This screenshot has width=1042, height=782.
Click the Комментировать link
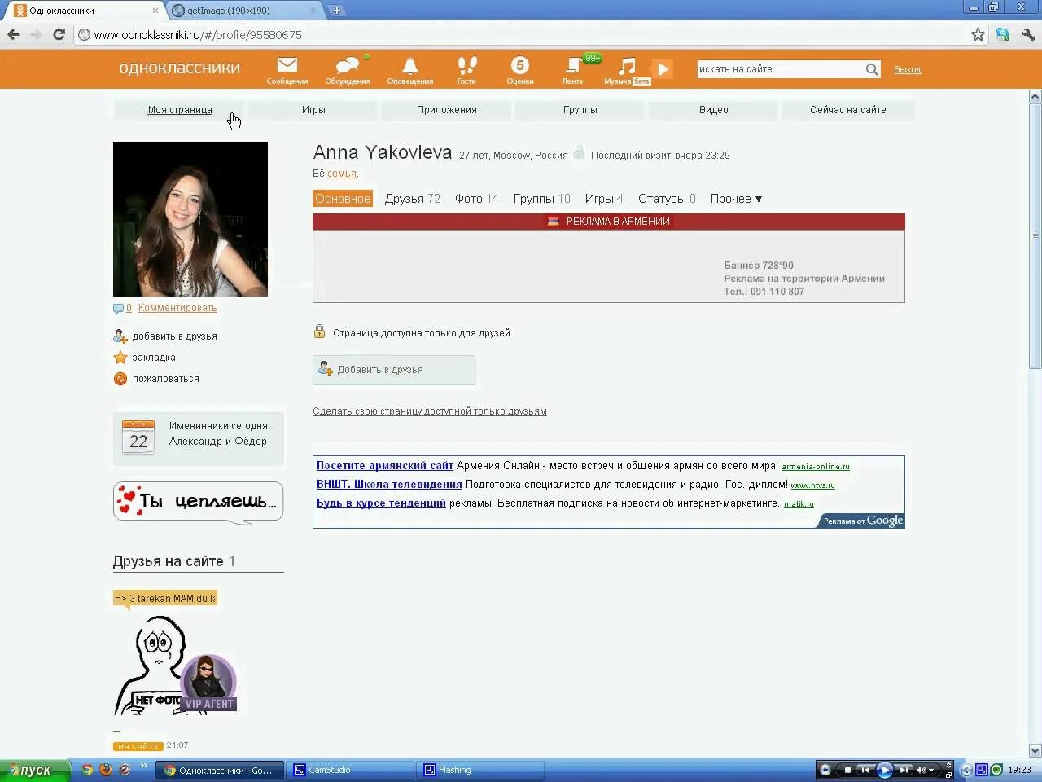[177, 308]
